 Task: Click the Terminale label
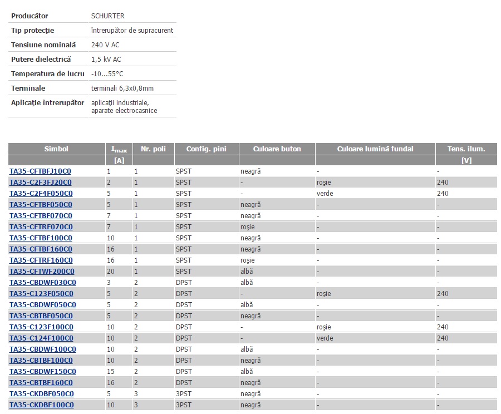(28, 88)
